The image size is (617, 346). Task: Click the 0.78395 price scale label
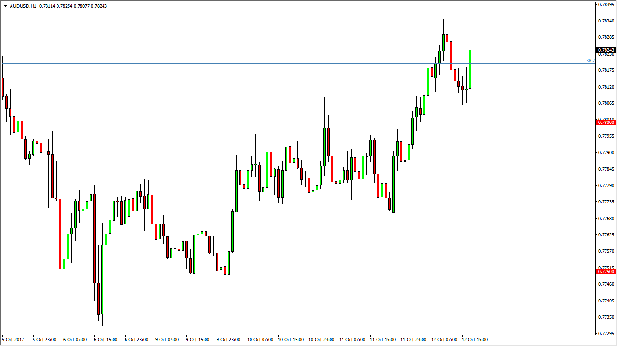606,5
